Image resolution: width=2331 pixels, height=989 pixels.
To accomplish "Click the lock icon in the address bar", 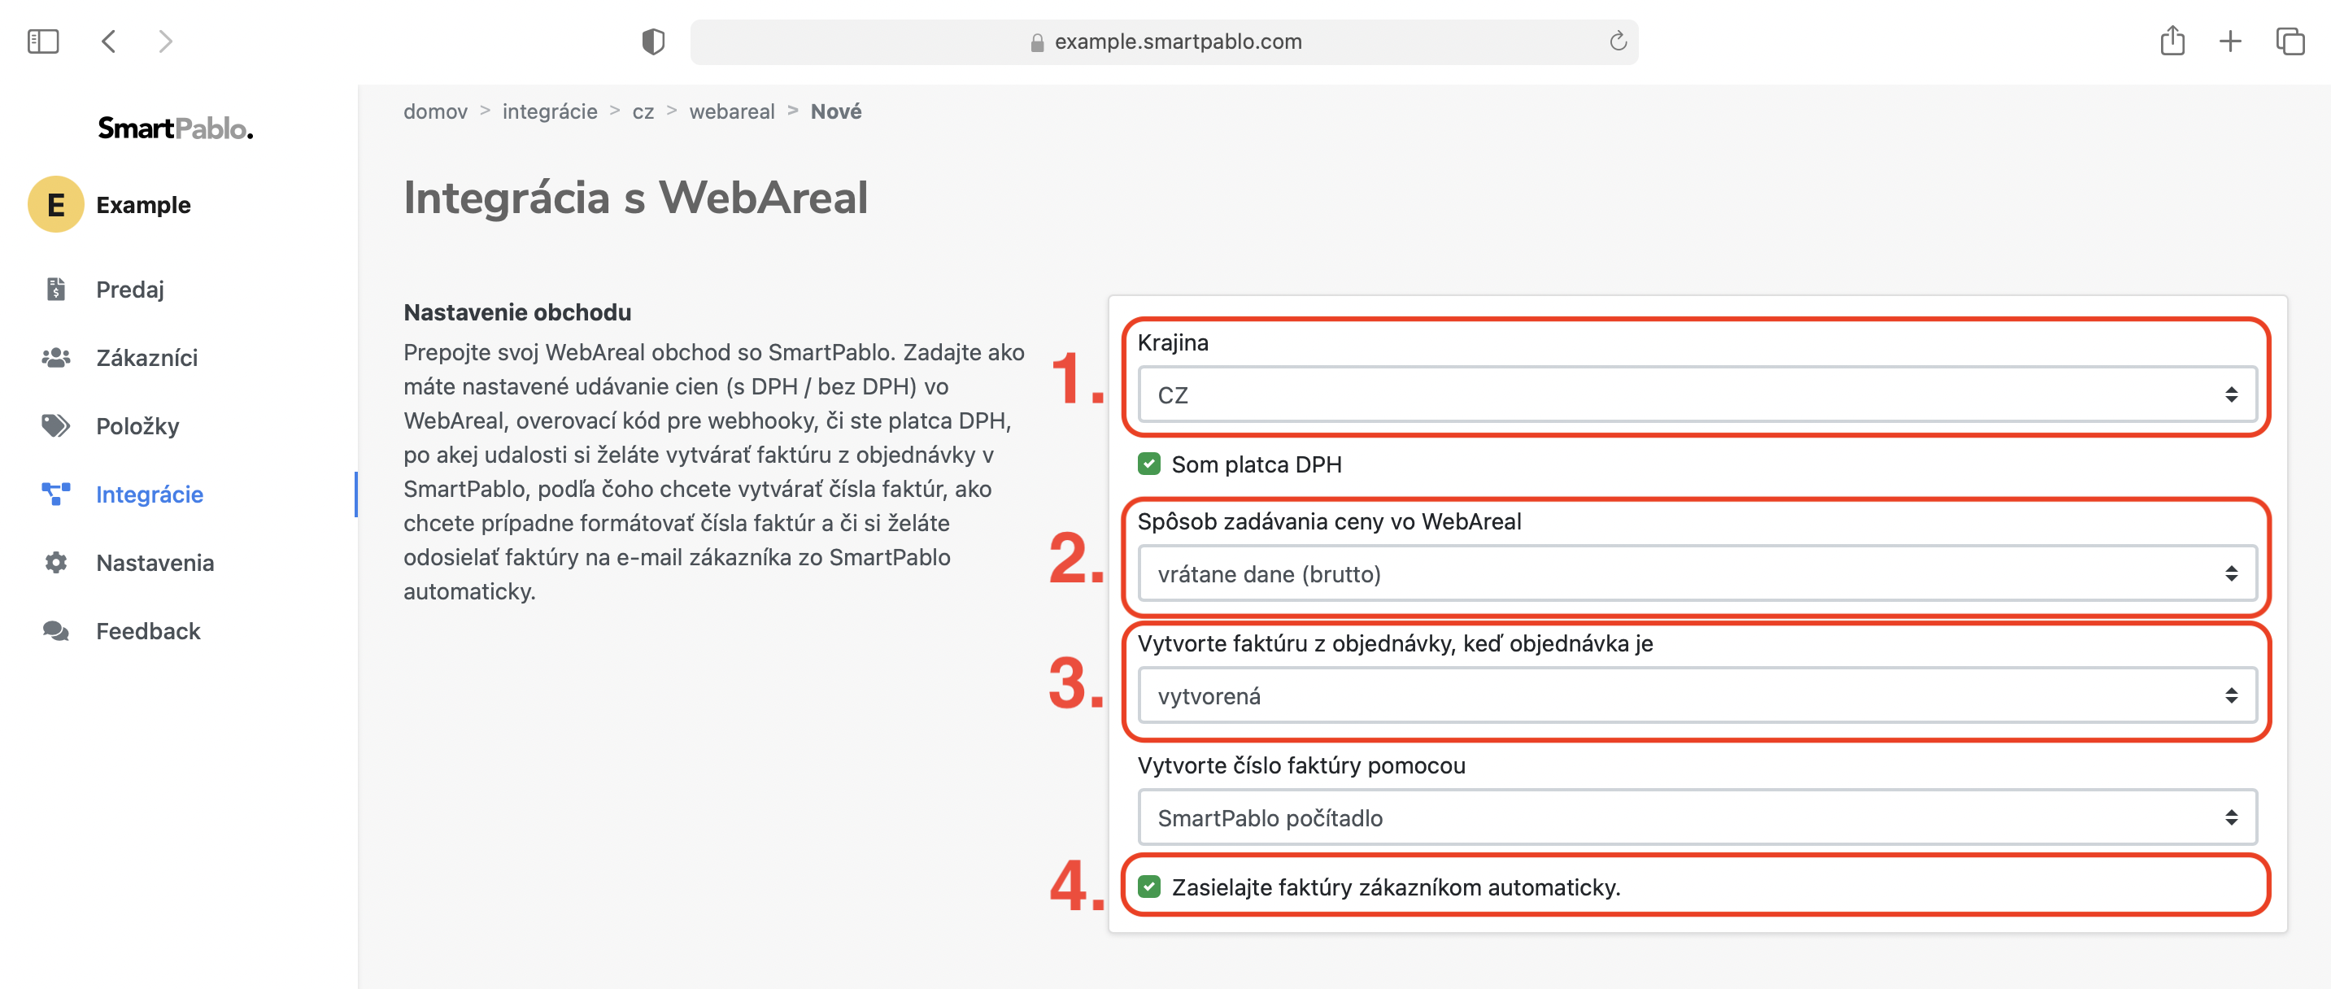I will (x=1037, y=42).
